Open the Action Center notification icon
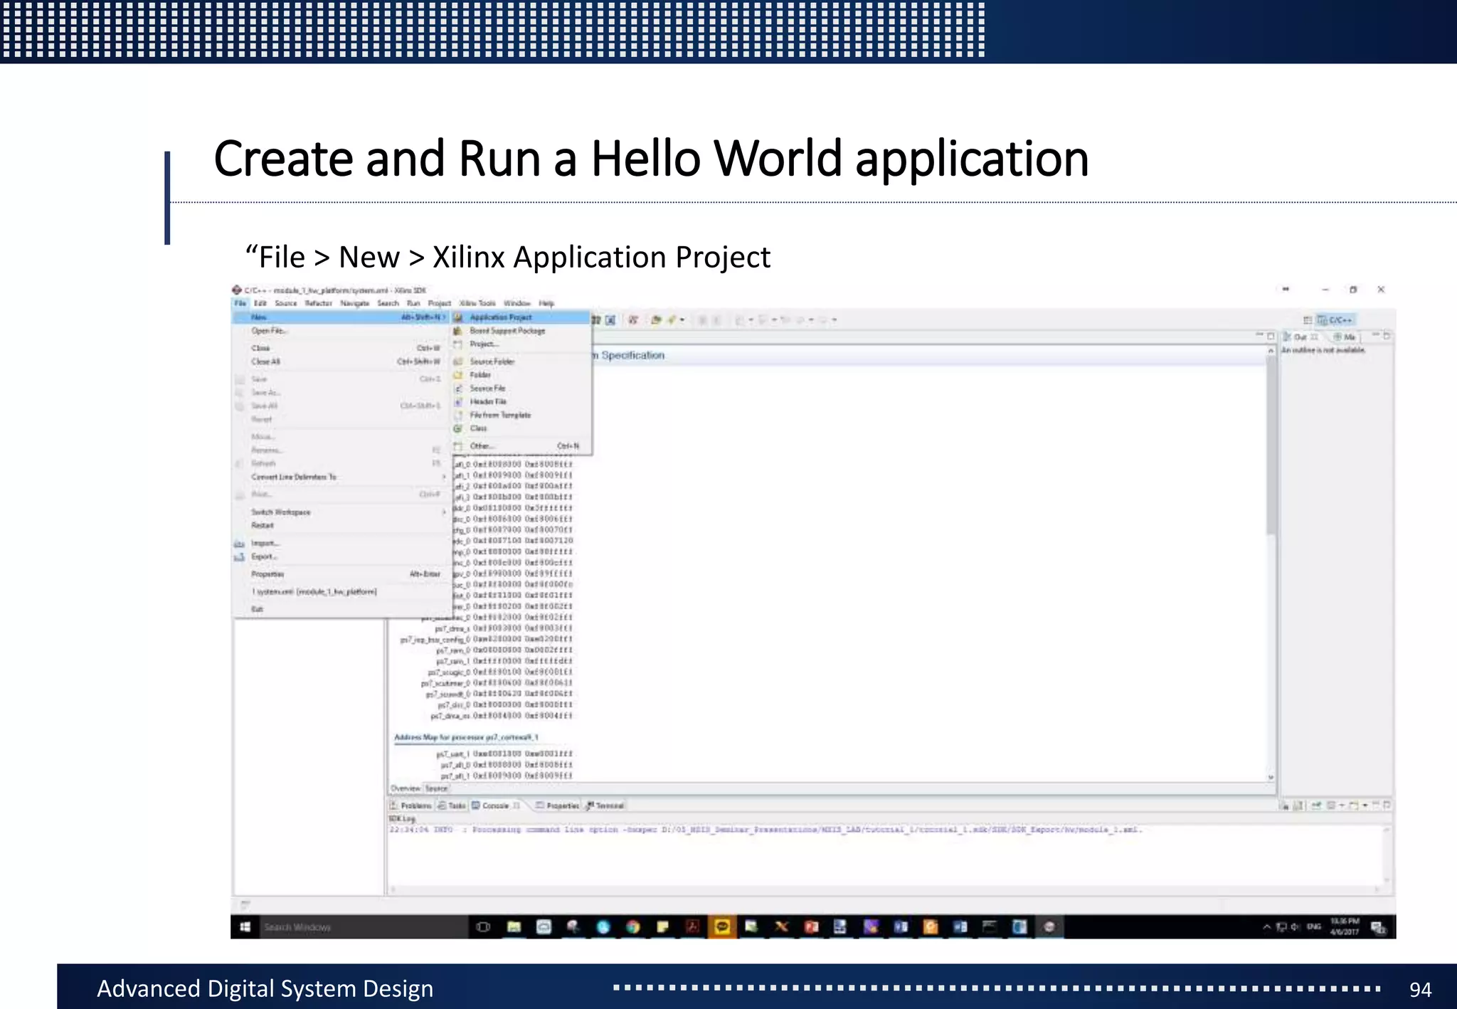Viewport: 1457px width, 1009px height. coord(1379,927)
